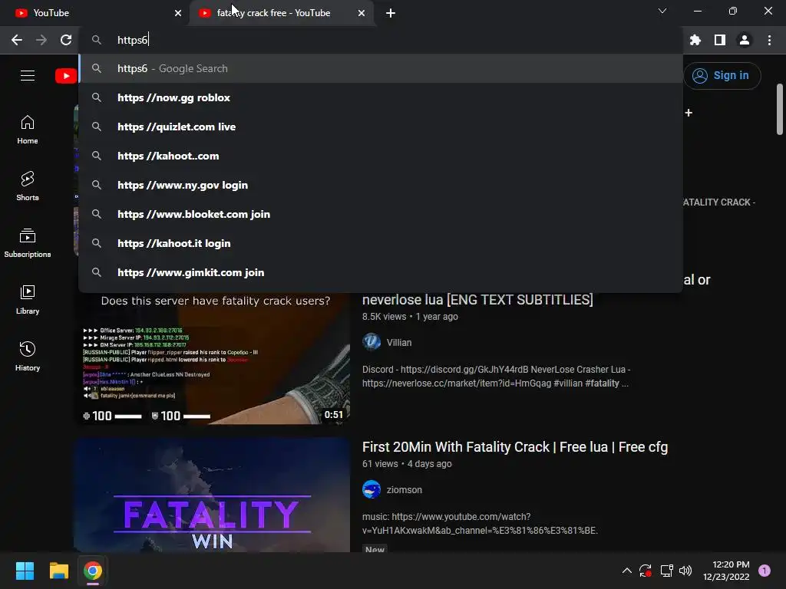Click the Chrome taskbar icon

pos(93,571)
